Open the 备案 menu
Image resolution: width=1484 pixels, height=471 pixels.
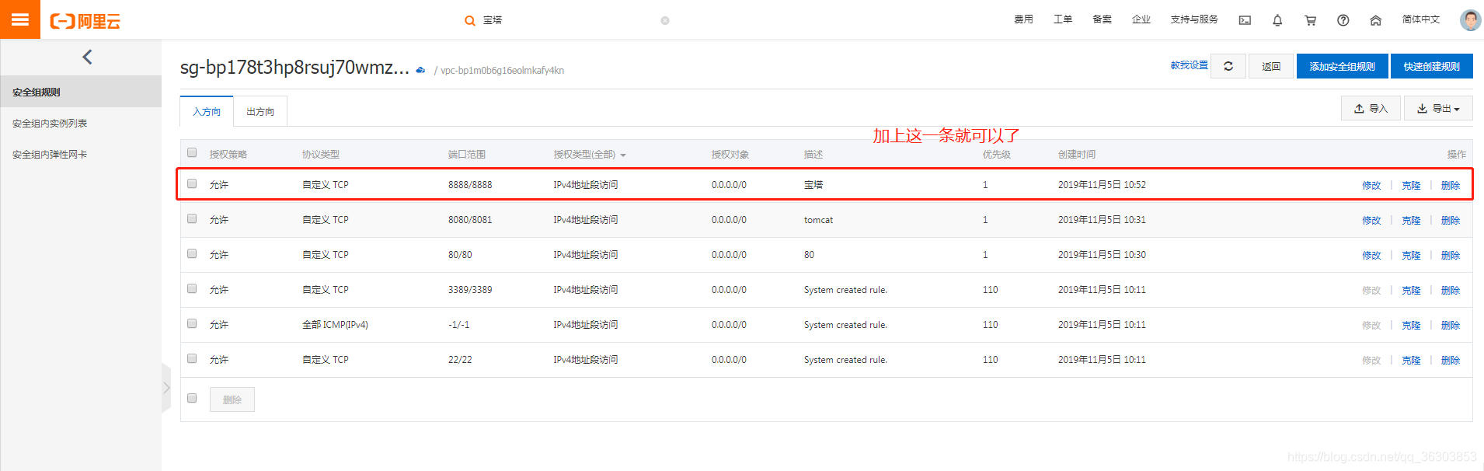(x=1102, y=19)
